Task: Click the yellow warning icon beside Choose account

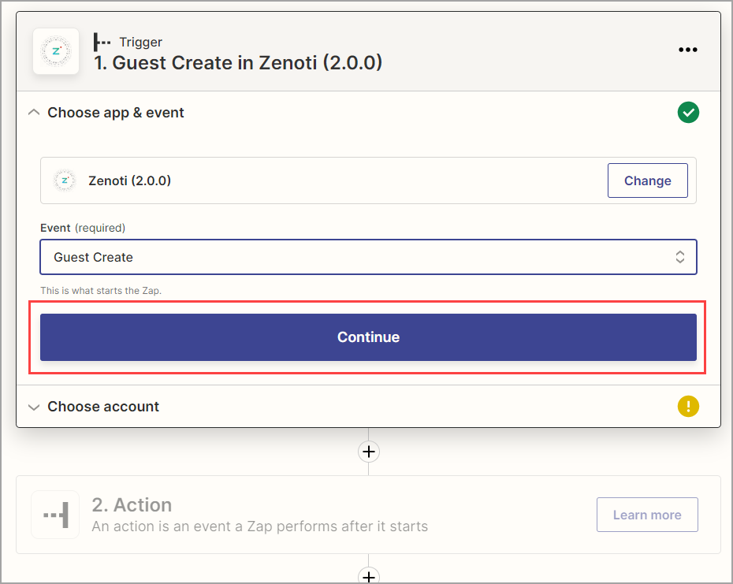Action: pos(688,407)
